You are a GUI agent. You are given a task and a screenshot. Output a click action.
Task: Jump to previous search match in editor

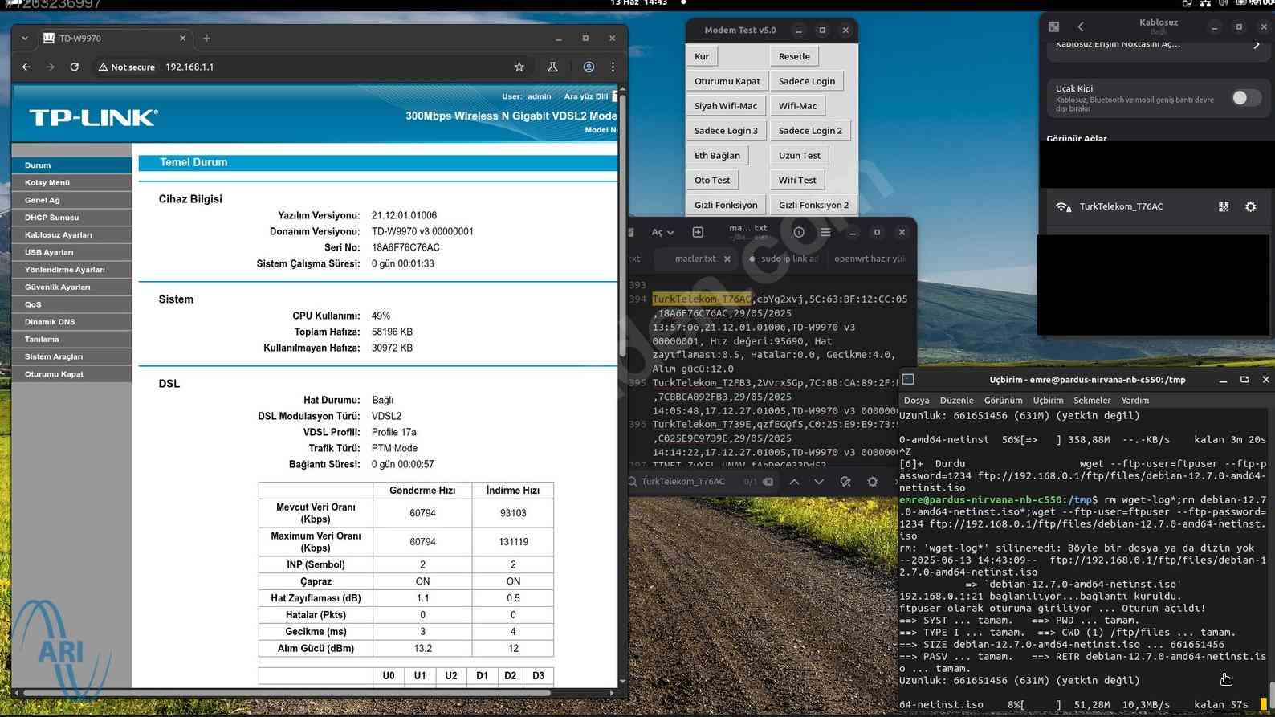coord(794,482)
